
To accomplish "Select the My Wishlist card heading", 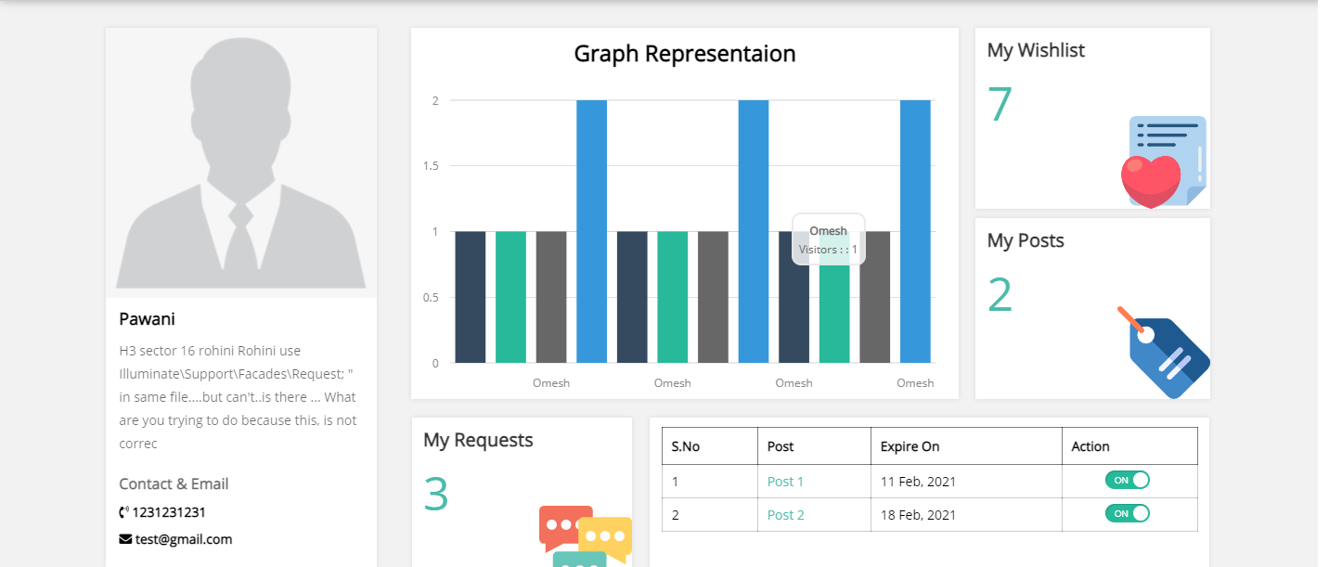I will pyautogui.click(x=1036, y=50).
